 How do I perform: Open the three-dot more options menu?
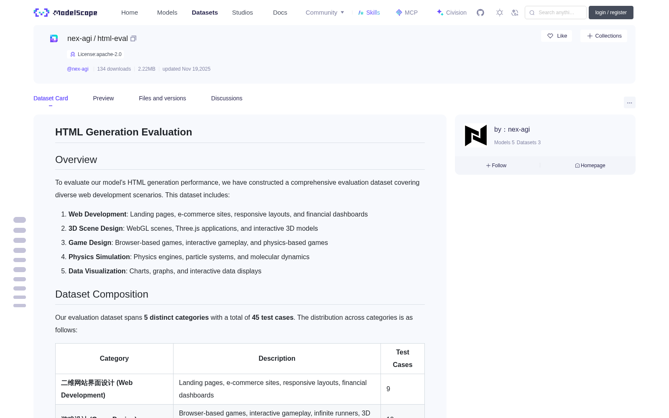coord(630,102)
